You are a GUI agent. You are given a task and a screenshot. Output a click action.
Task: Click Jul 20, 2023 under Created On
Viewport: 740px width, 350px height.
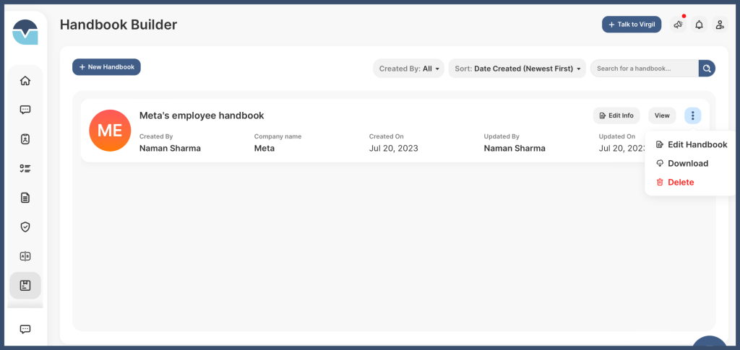pos(394,149)
